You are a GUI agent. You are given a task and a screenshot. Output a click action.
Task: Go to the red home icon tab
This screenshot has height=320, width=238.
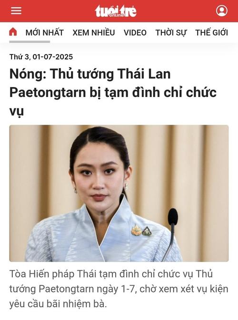click(x=13, y=32)
